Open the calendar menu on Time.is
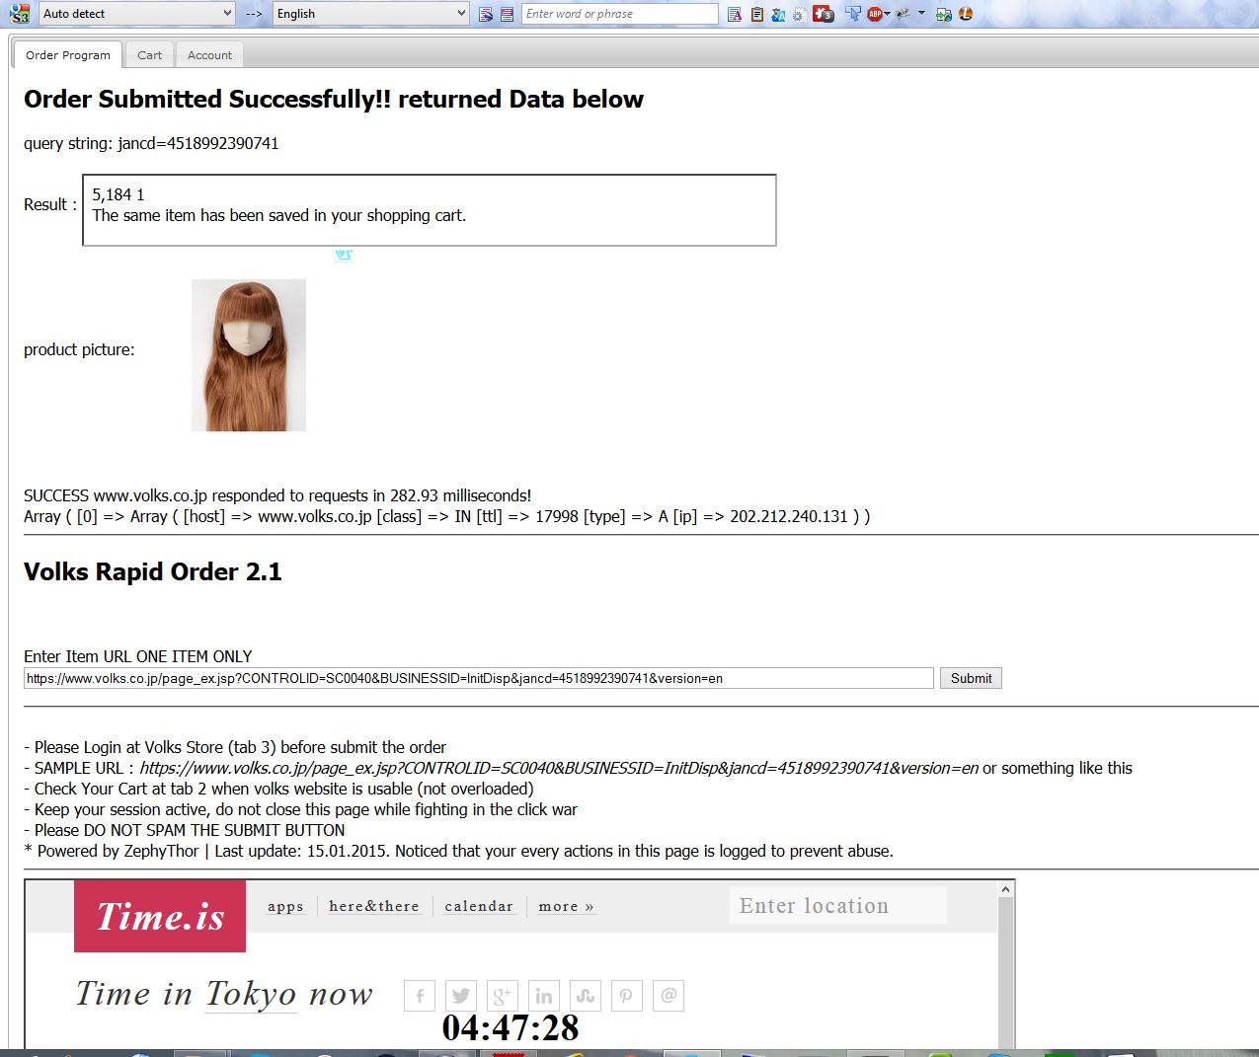 [x=479, y=906]
